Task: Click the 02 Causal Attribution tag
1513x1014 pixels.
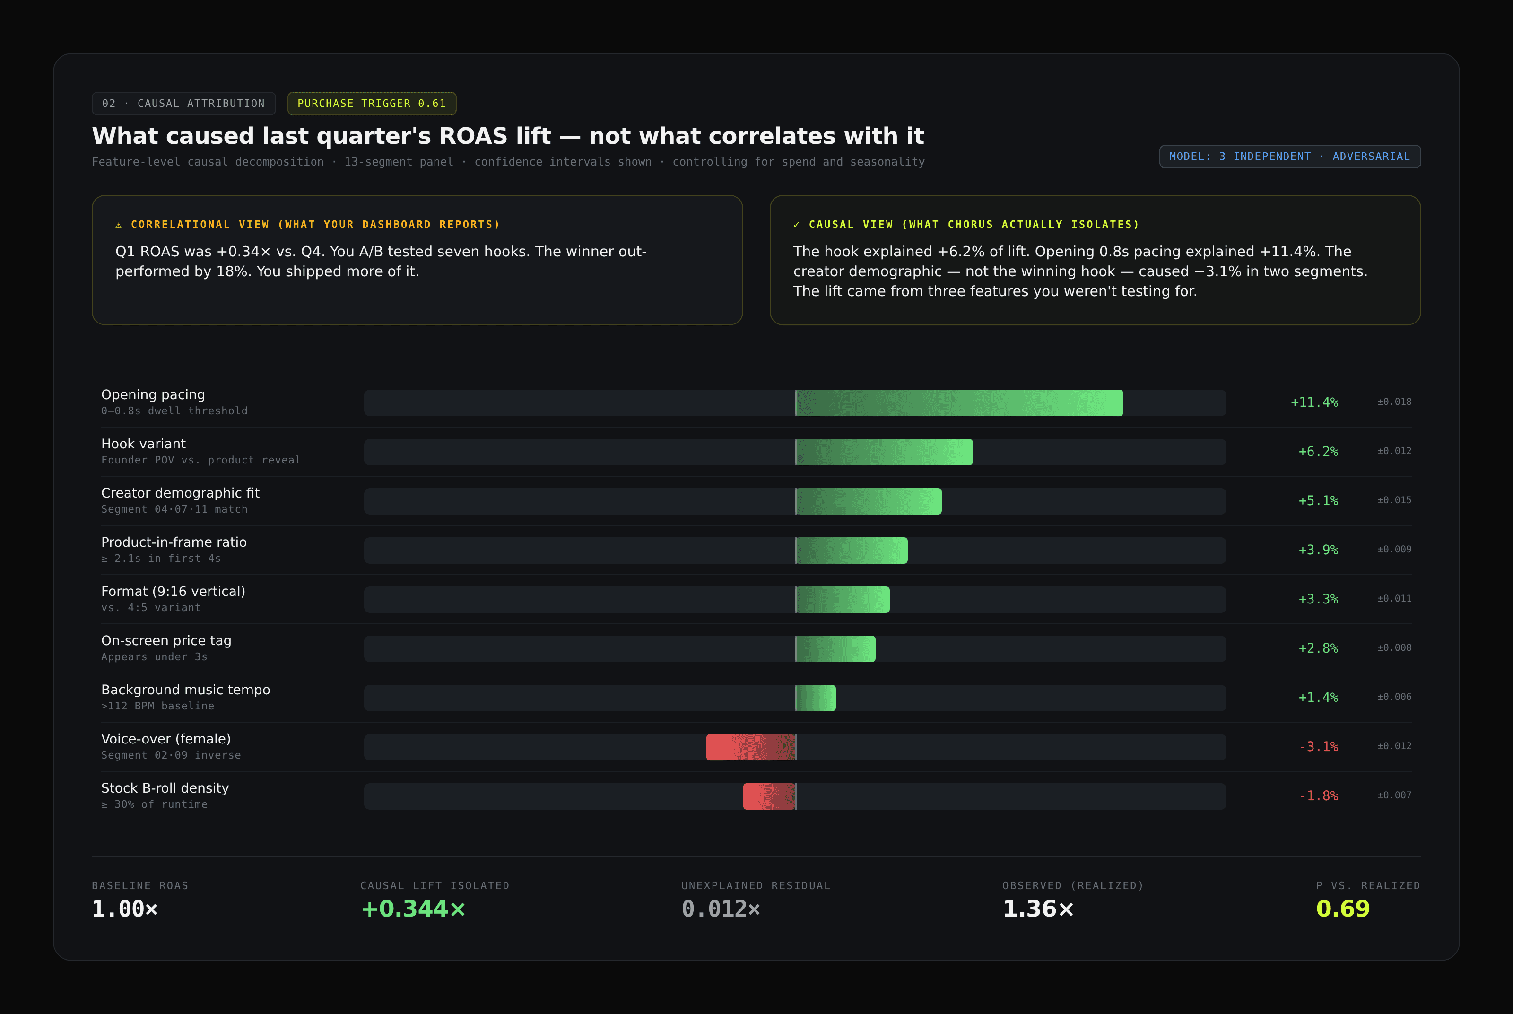Action: click(x=183, y=104)
